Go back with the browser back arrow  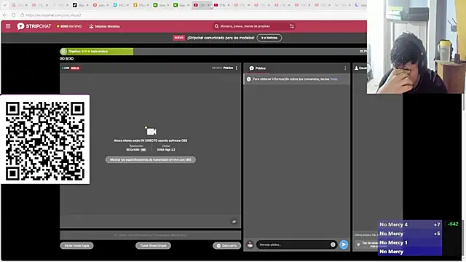5,15
